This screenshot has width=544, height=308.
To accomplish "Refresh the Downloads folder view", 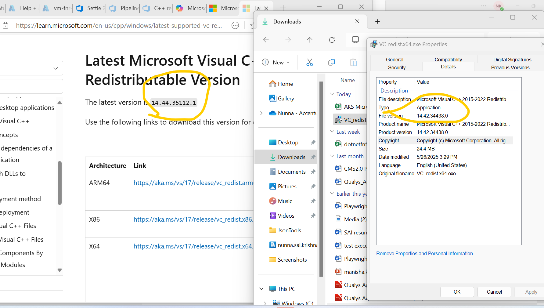I will click(332, 40).
